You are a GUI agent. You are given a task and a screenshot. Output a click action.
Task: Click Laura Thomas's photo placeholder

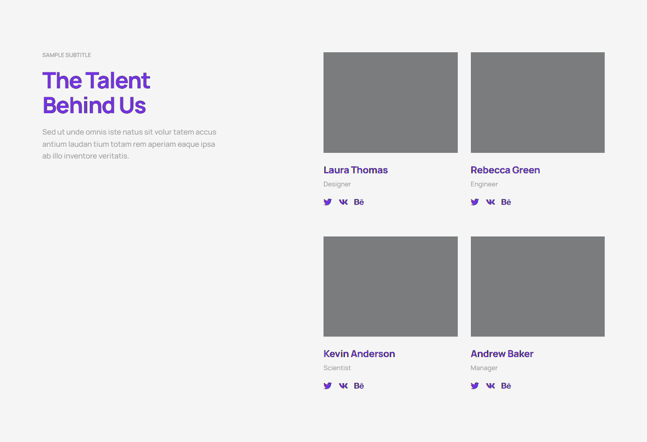(390, 102)
